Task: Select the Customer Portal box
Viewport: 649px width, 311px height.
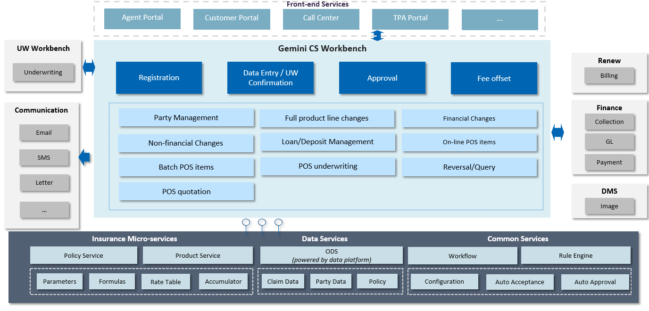Action: (232, 19)
